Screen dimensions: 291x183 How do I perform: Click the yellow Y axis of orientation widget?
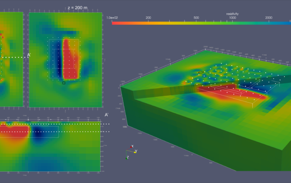pyautogui.click(x=136, y=151)
